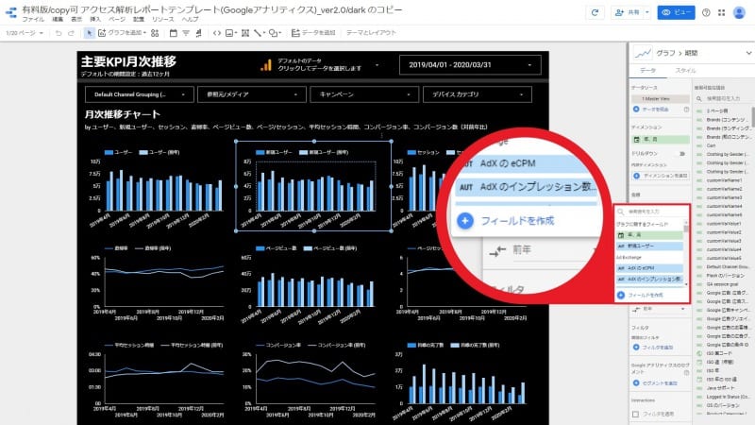Click the redo arrow in toolbar
Screen dimensions: 755x425
click(72, 33)
